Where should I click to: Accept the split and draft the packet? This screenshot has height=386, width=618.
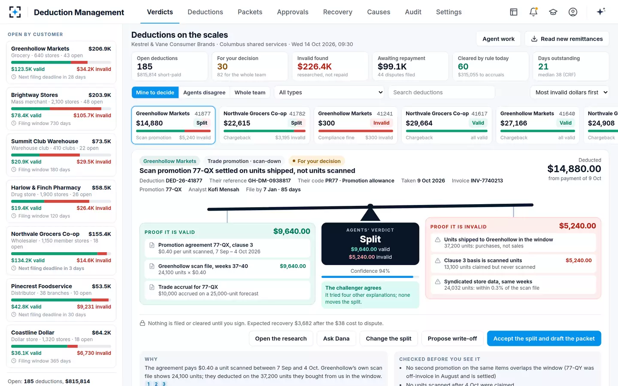544,338
